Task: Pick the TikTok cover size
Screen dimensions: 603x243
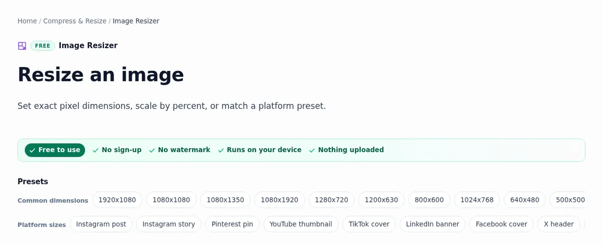Action: coord(369,224)
